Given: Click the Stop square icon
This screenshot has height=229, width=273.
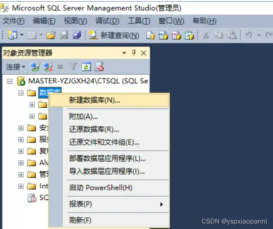Looking at the screenshot, I should click(x=60, y=67).
